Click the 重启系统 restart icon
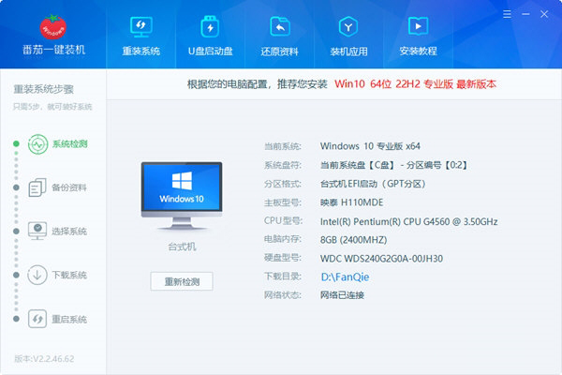The width and height of the screenshot is (562, 375). pos(37,318)
